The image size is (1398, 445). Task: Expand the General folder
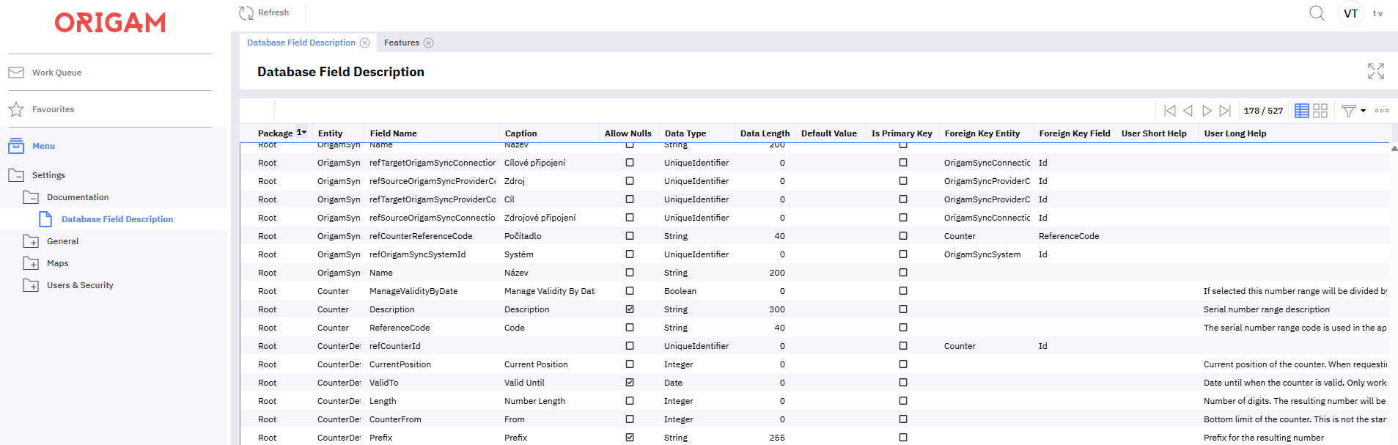[31, 241]
